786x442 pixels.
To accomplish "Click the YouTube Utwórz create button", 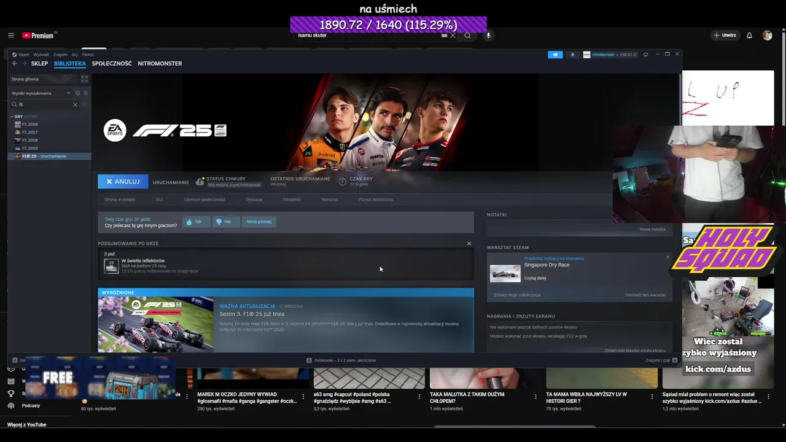I will click(725, 36).
